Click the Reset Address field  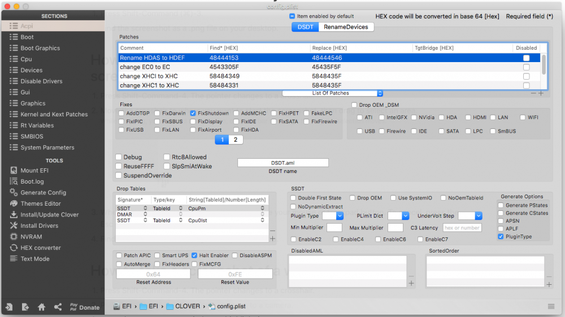click(x=154, y=274)
